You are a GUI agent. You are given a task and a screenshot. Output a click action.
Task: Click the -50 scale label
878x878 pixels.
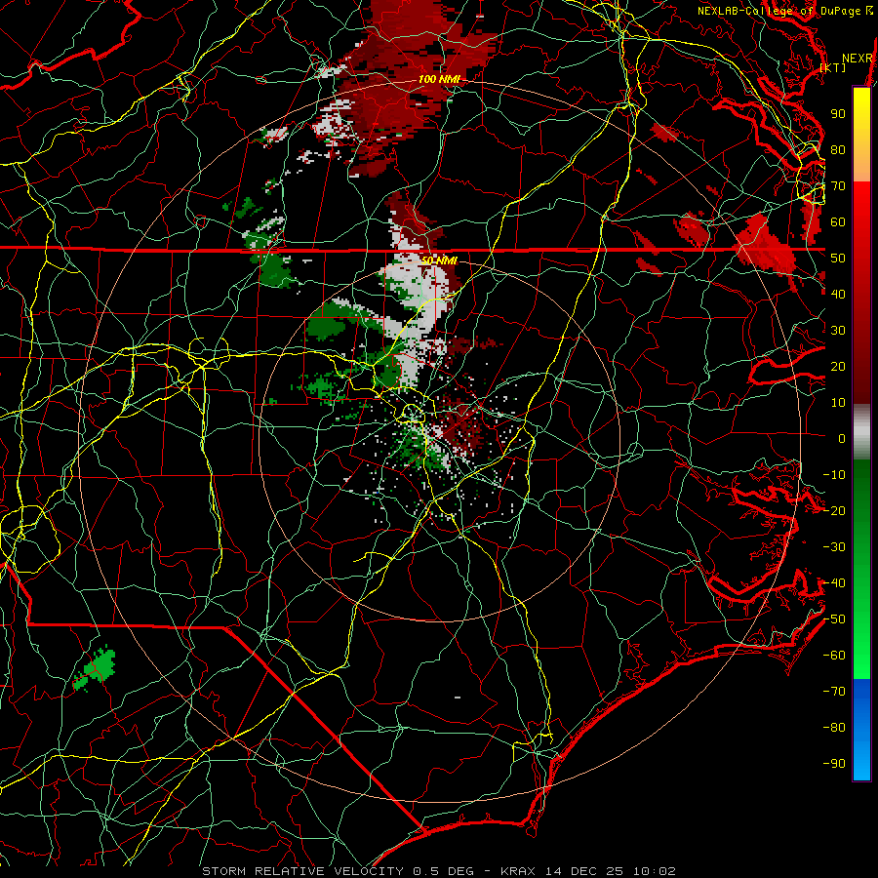pyautogui.click(x=834, y=619)
